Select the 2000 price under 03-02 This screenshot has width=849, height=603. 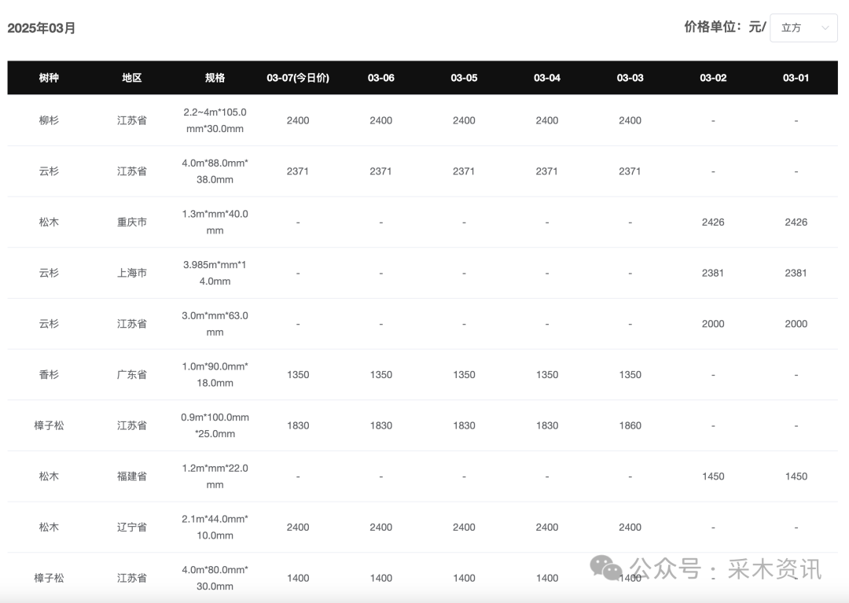(x=713, y=324)
